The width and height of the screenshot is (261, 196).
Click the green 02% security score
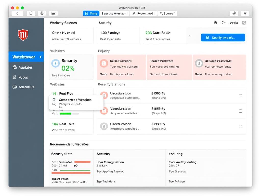[68, 68]
